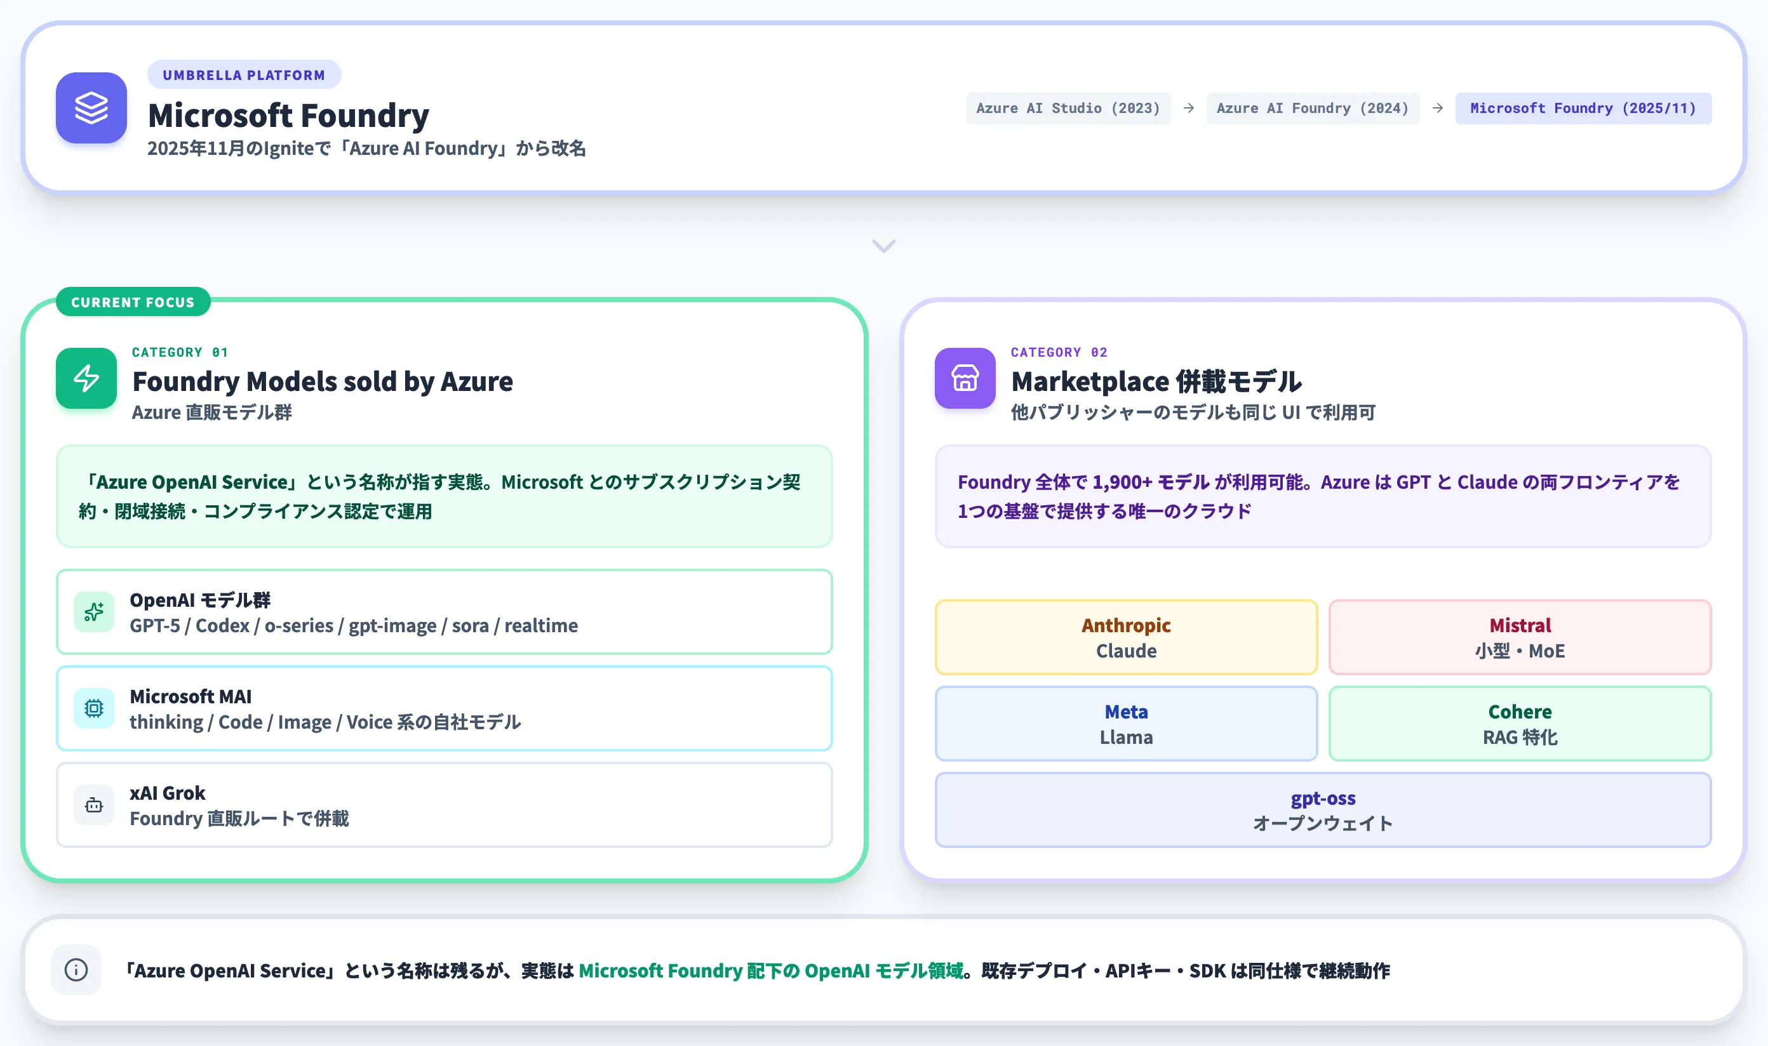1768x1046 pixels.
Task: Click the Microsoft MAI chip icon
Action: click(x=94, y=708)
